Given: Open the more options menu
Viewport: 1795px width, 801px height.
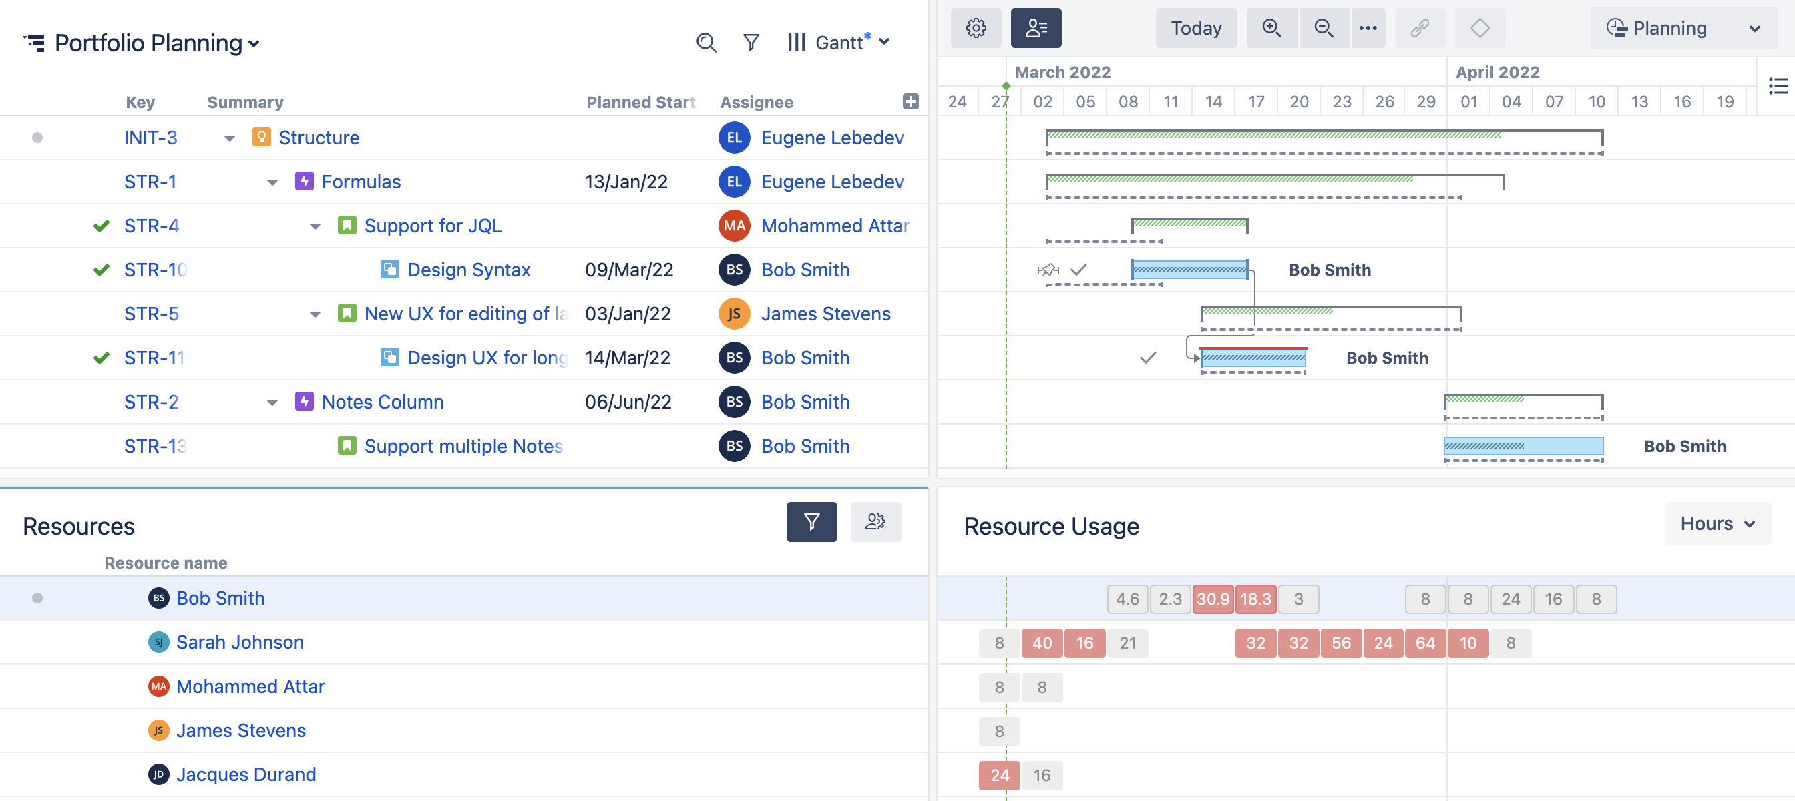Looking at the screenshot, I should pyautogui.click(x=1368, y=28).
